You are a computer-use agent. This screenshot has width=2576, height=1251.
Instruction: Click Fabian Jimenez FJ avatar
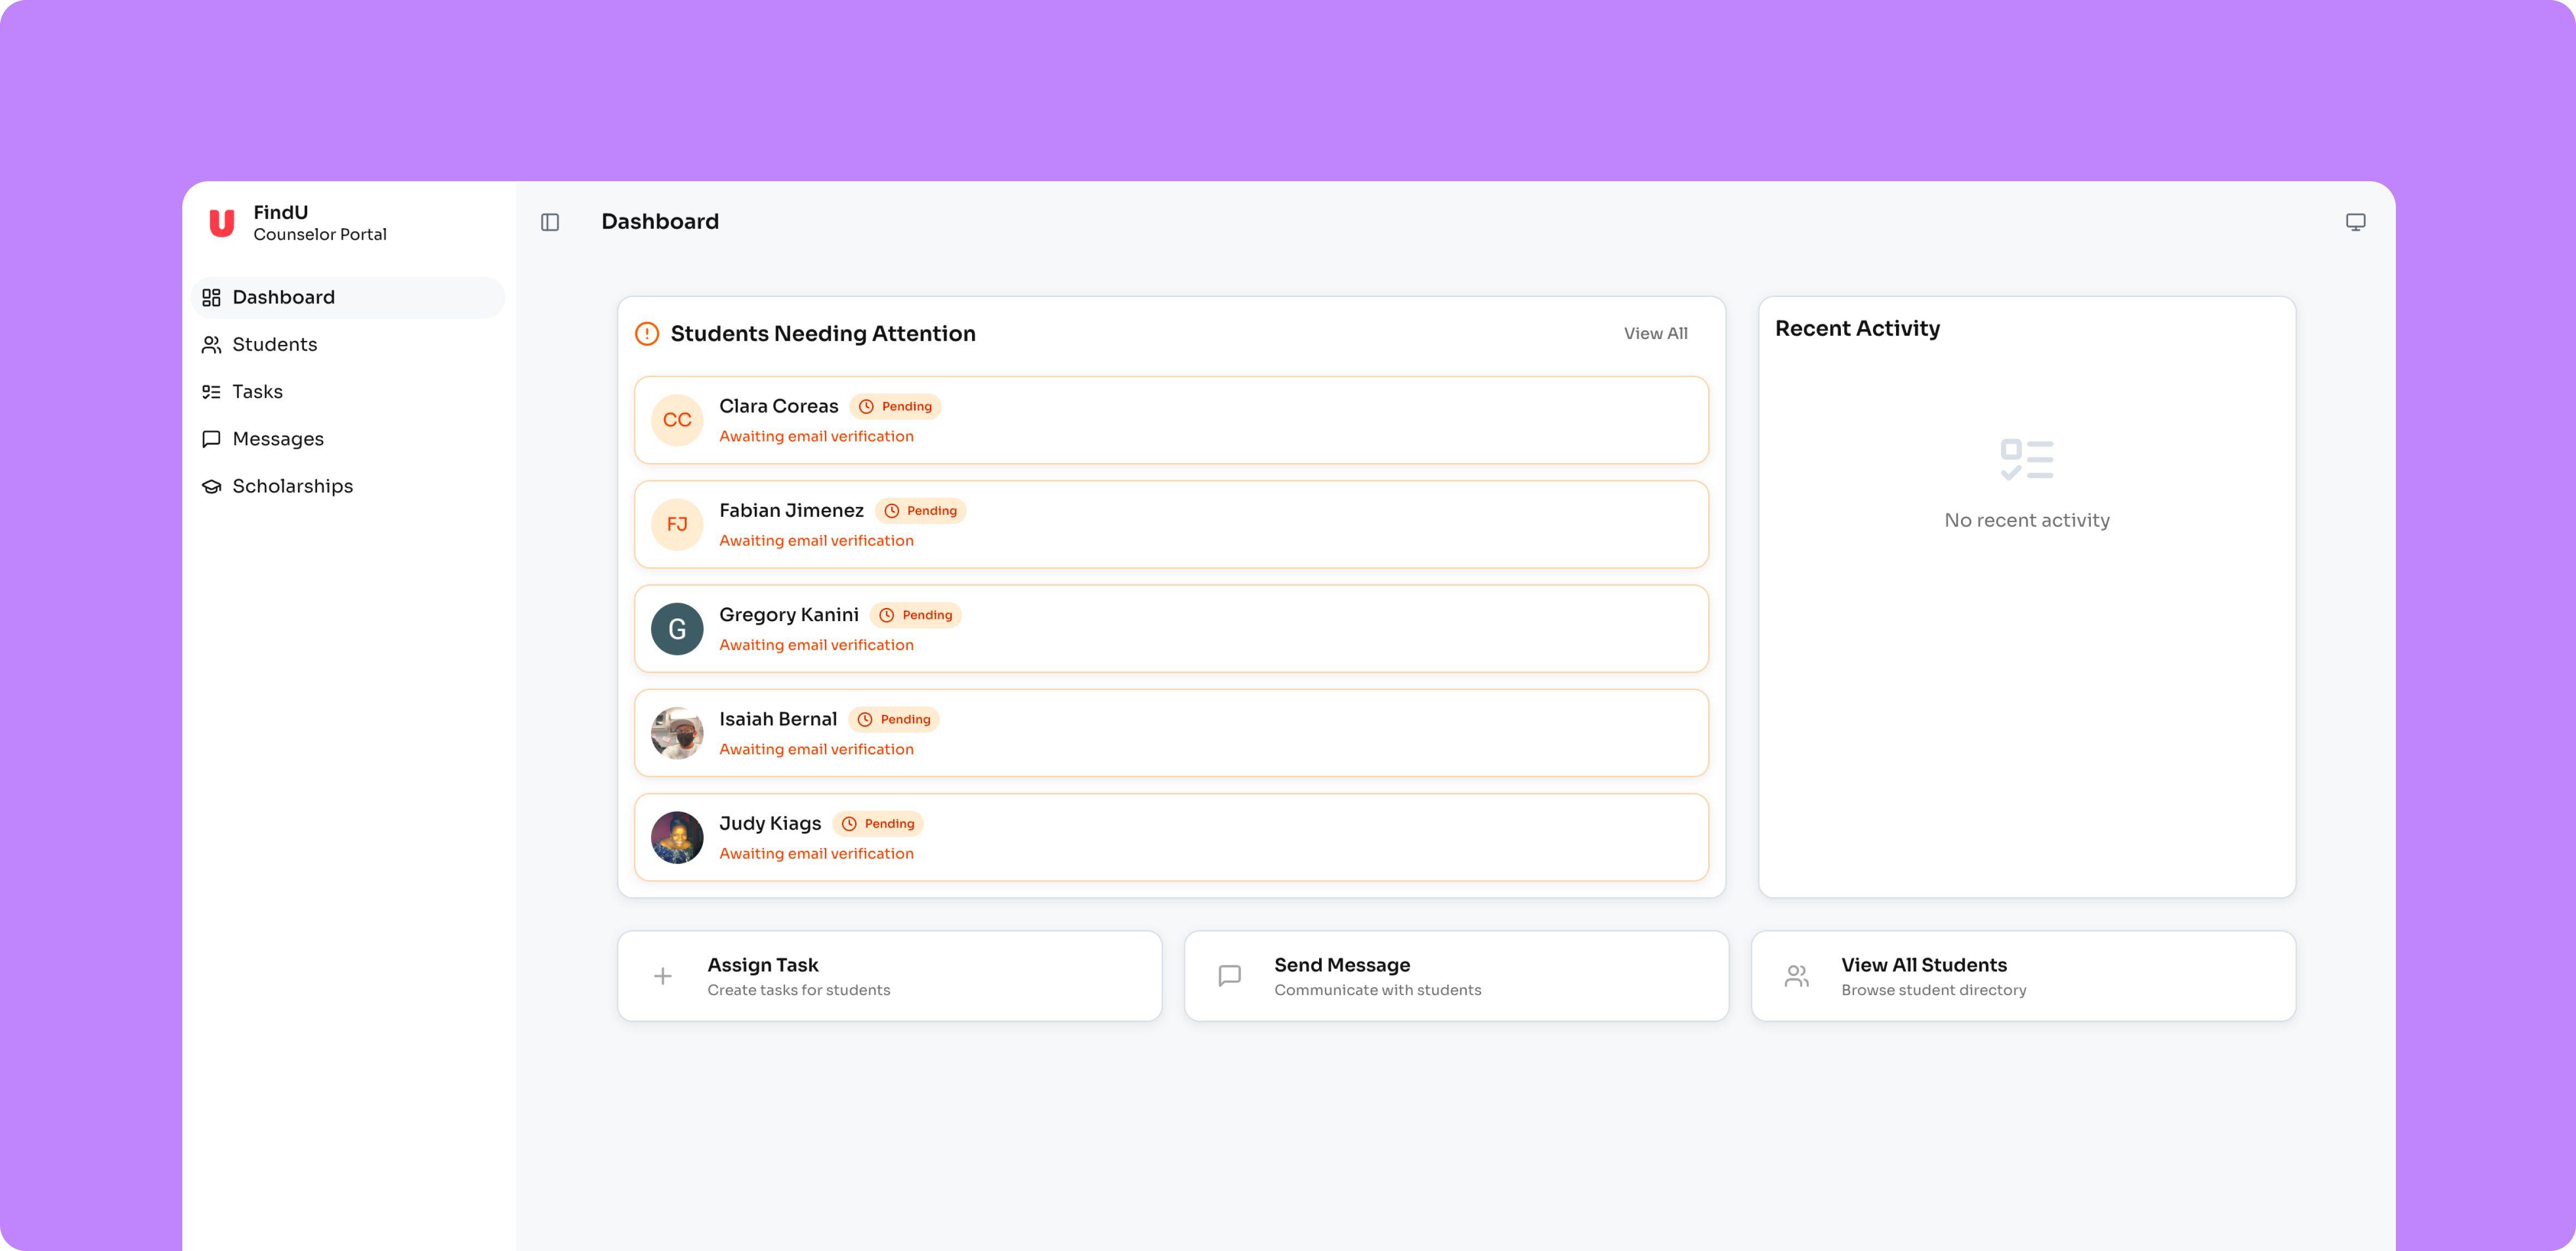pyautogui.click(x=677, y=524)
